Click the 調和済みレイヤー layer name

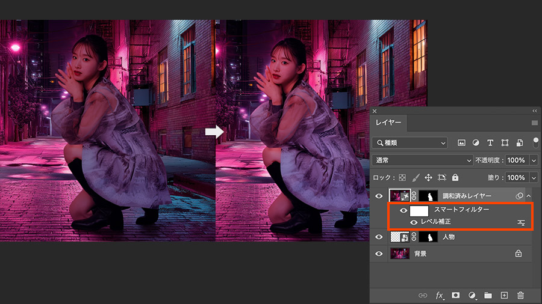point(467,196)
